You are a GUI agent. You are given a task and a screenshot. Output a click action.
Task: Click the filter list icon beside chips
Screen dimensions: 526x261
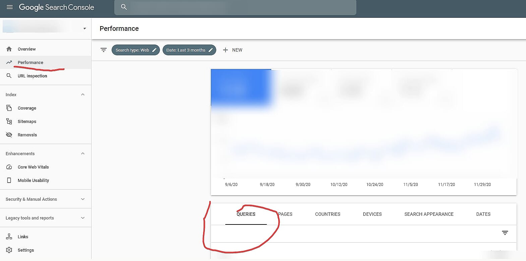[104, 50]
